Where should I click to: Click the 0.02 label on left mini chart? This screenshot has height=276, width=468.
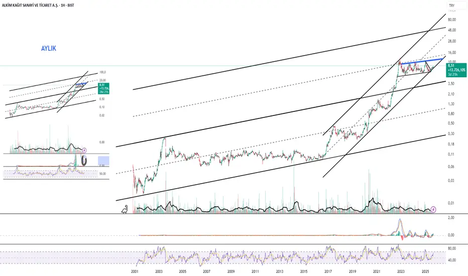102,115
